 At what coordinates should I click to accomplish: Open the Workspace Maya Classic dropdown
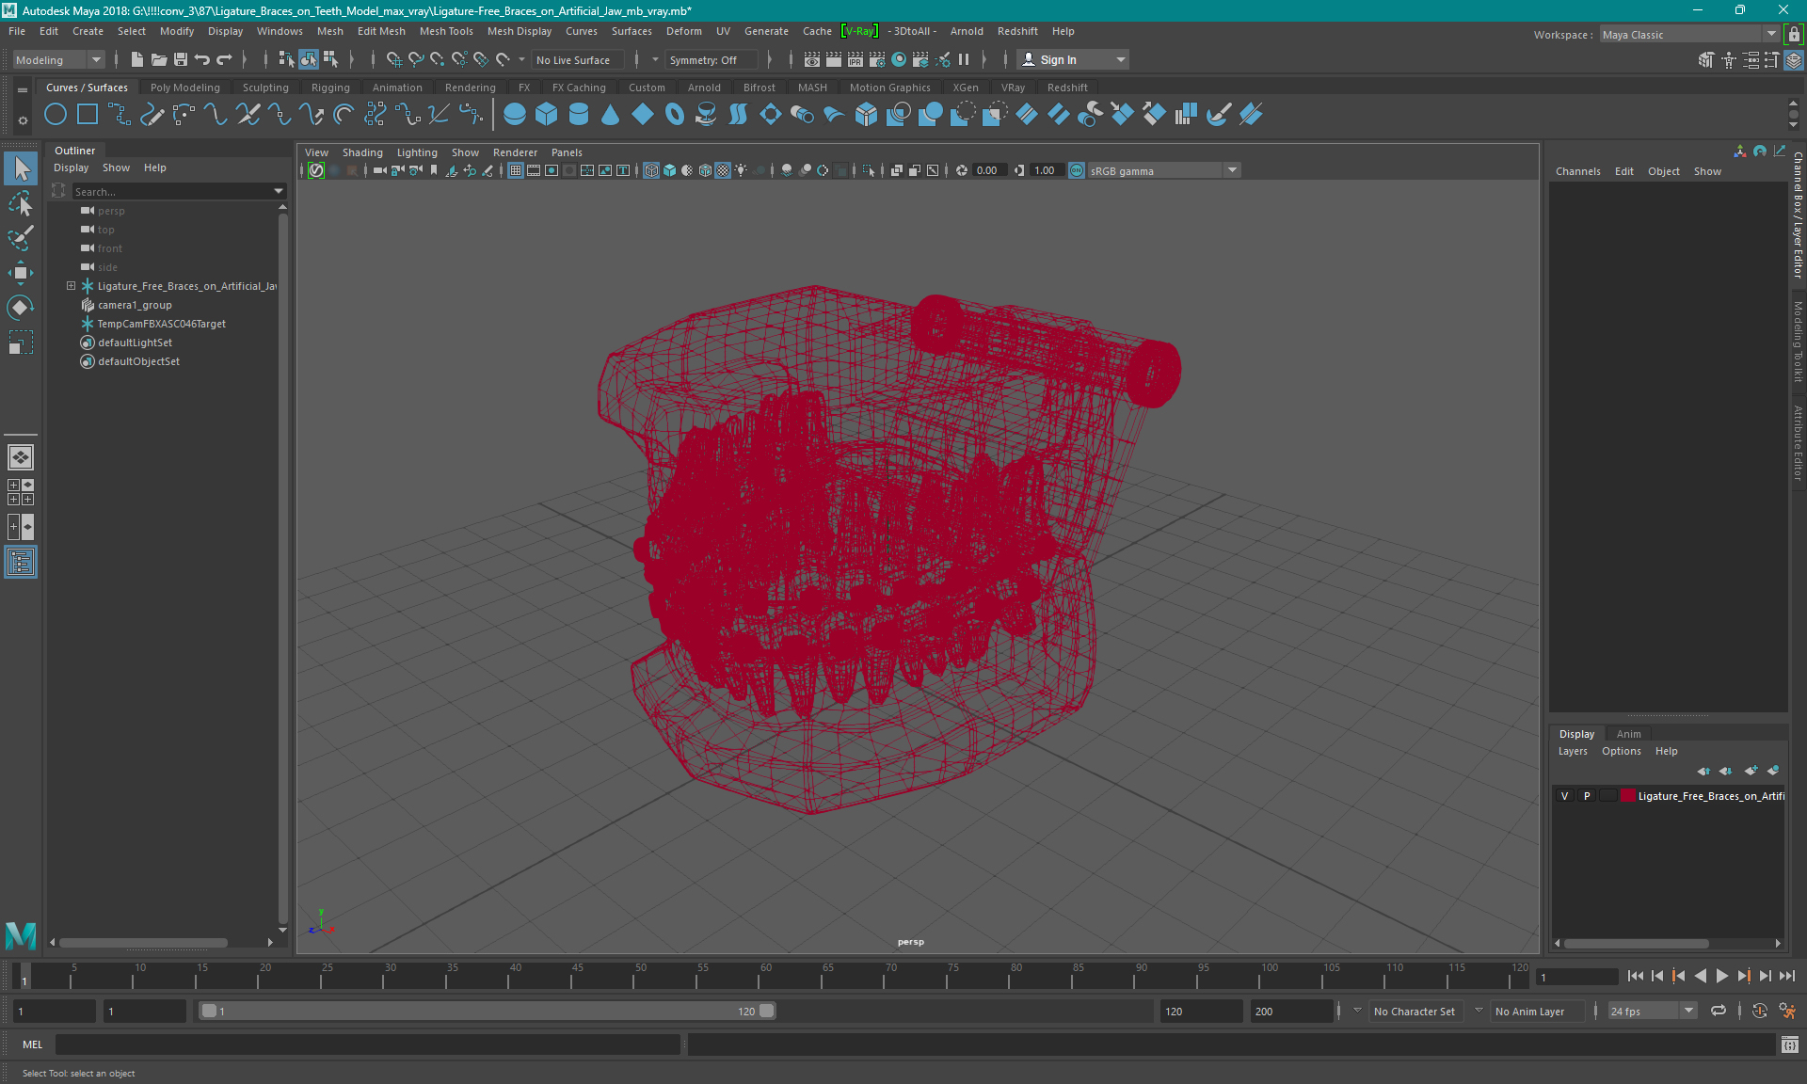(1688, 35)
